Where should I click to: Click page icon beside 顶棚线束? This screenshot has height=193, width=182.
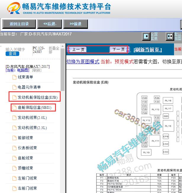(15, 168)
